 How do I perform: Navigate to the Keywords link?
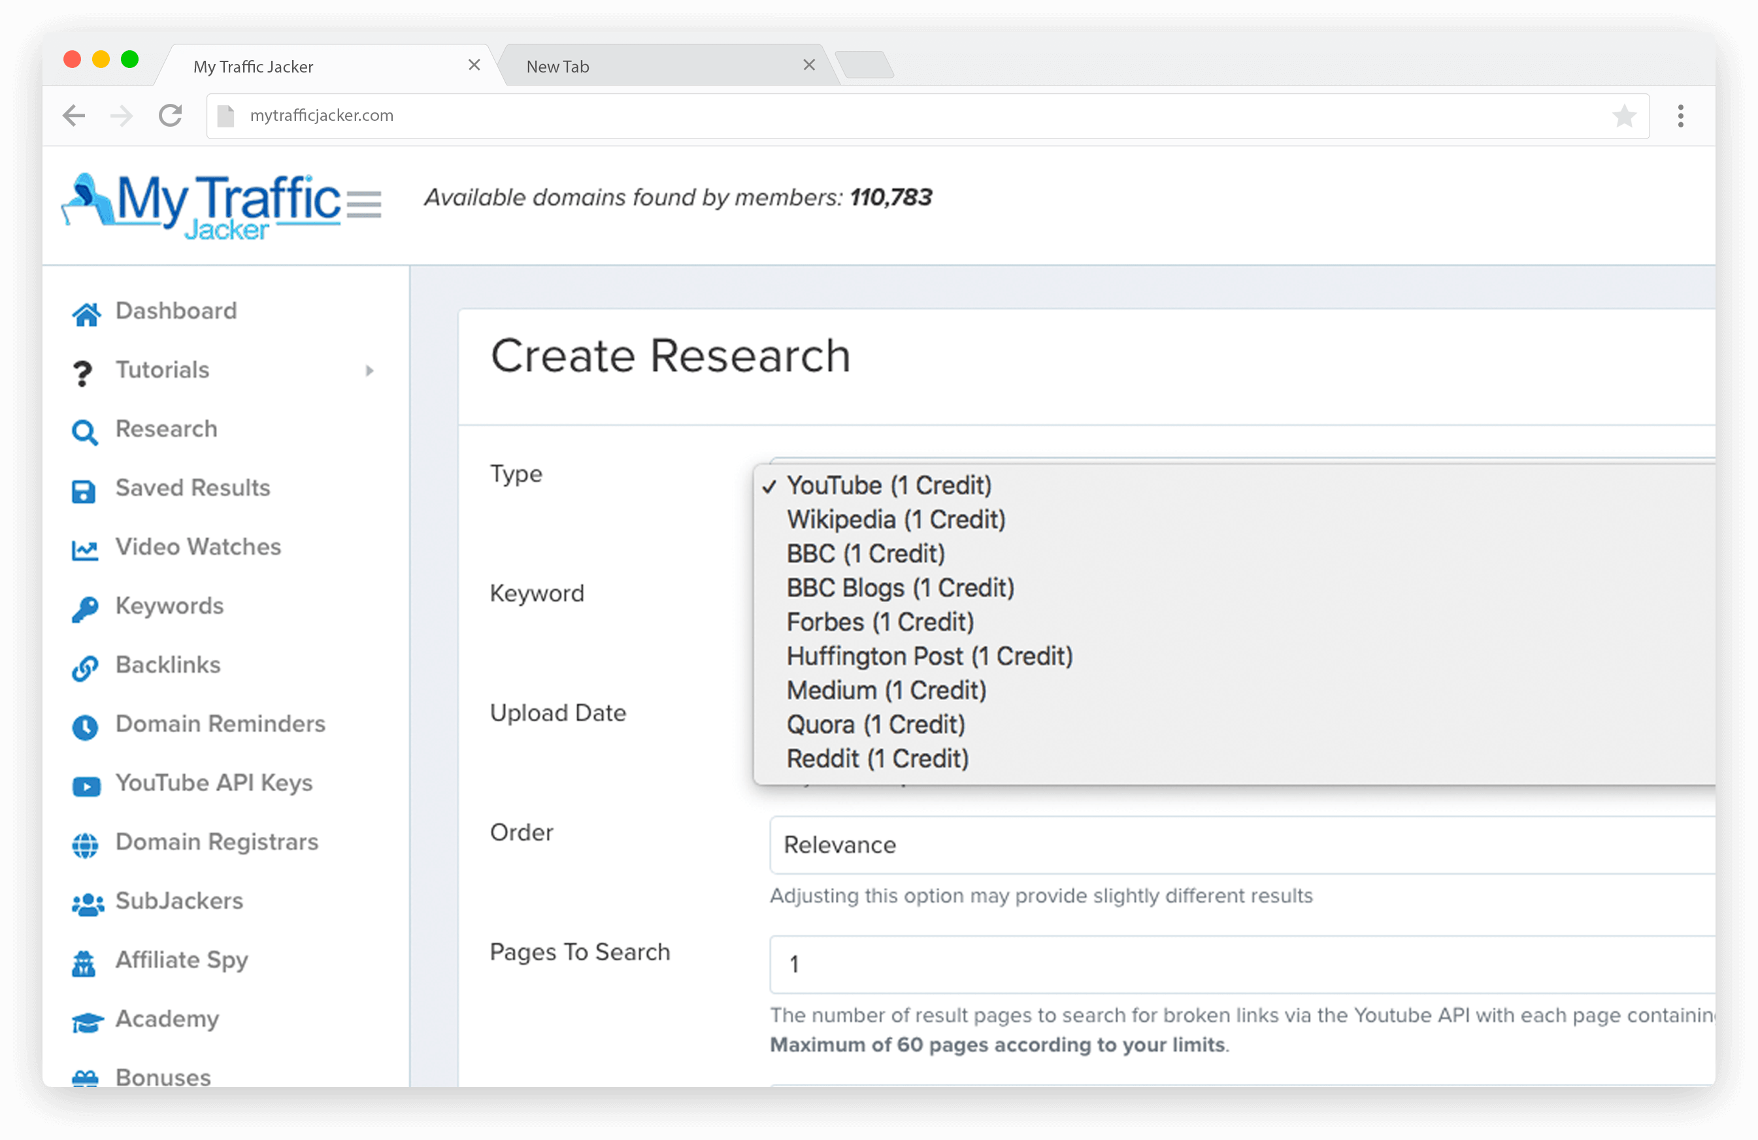tap(169, 606)
